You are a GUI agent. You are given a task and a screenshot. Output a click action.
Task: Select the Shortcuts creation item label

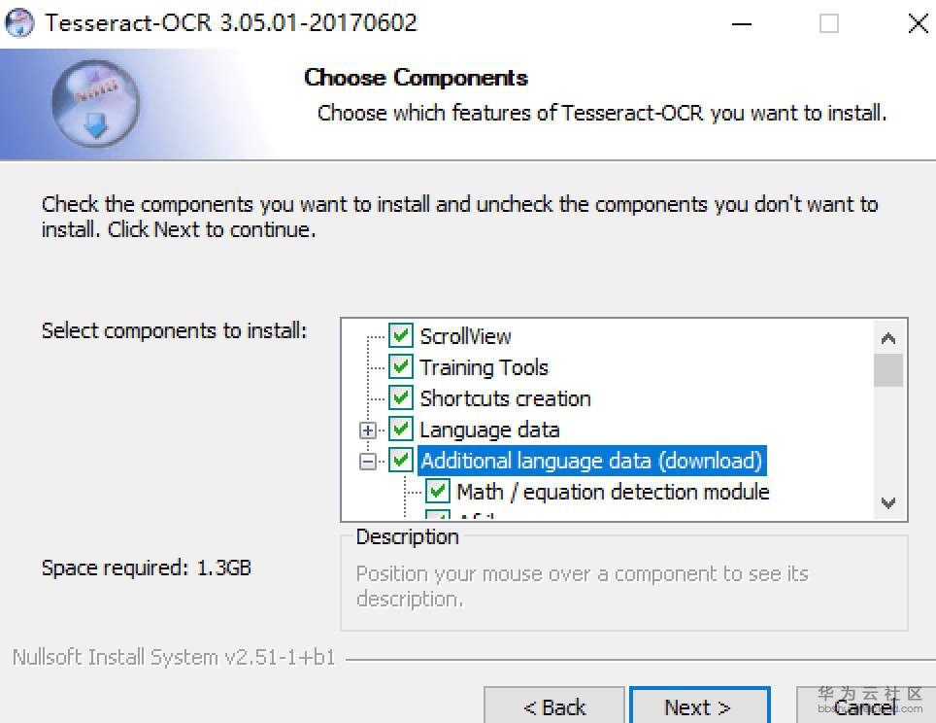(505, 398)
